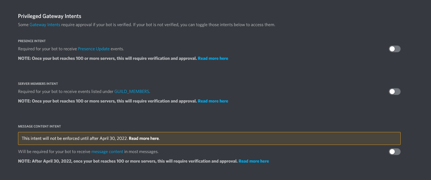Click Read more here under Presence Intent
Image resolution: width=431 pixels, height=180 pixels.
click(213, 58)
